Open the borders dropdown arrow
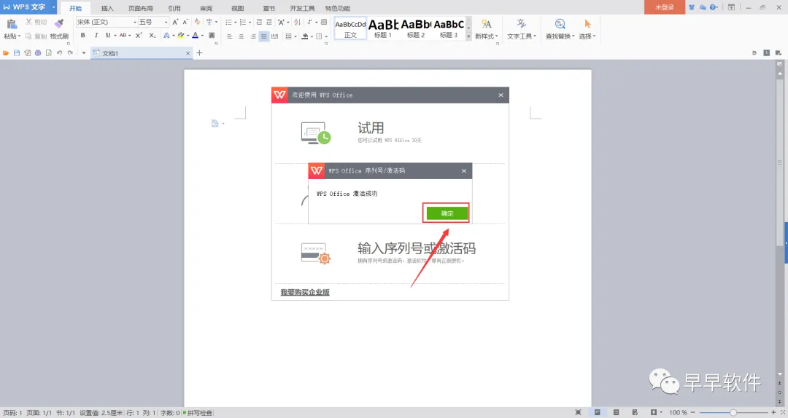The width and height of the screenshot is (788, 418). (x=326, y=36)
